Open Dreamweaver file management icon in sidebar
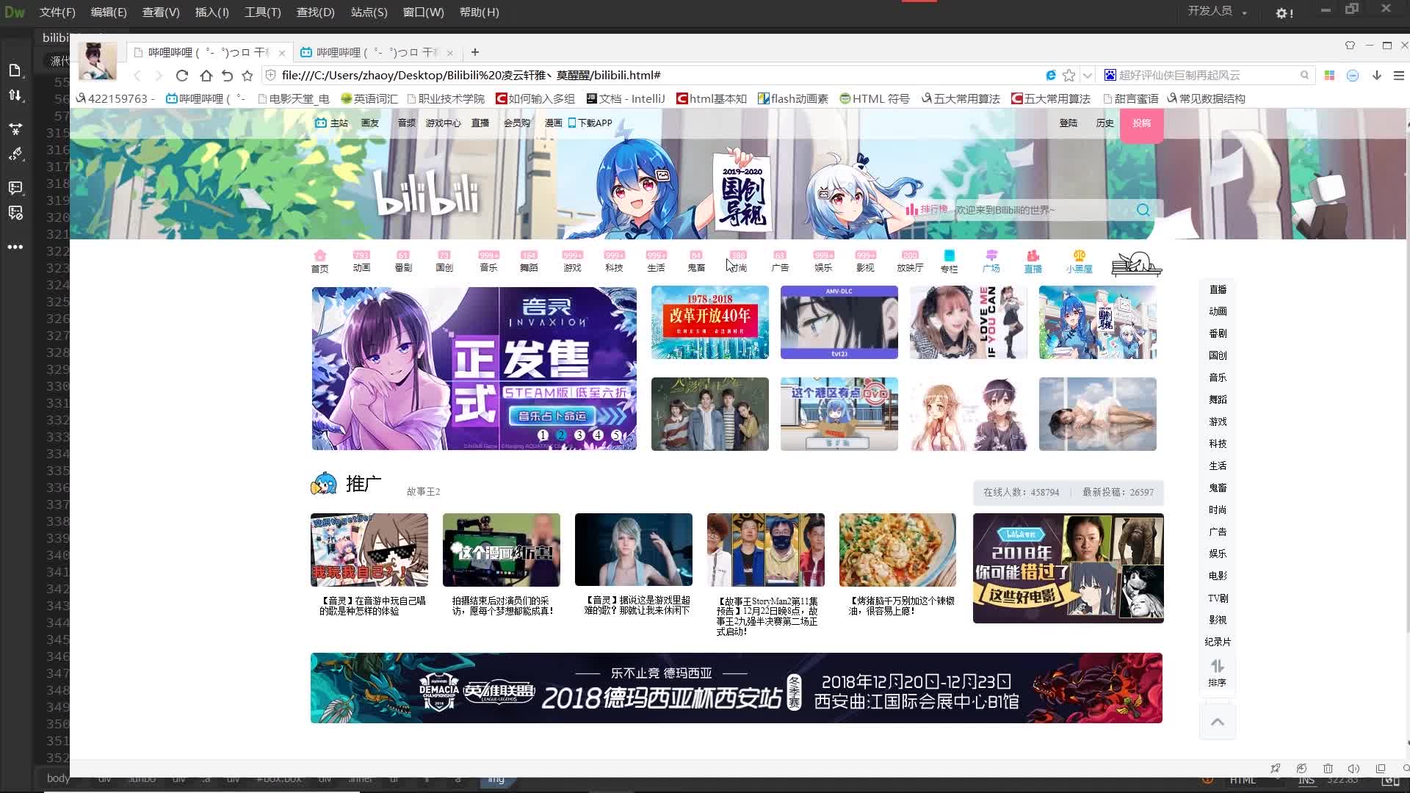The image size is (1410, 793). click(x=15, y=95)
